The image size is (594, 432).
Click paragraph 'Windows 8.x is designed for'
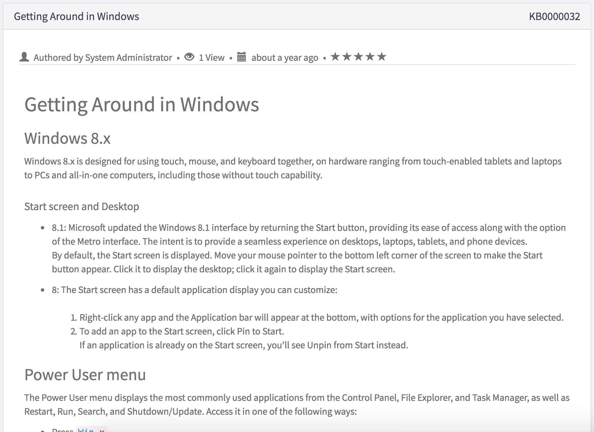(x=293, y=168)
